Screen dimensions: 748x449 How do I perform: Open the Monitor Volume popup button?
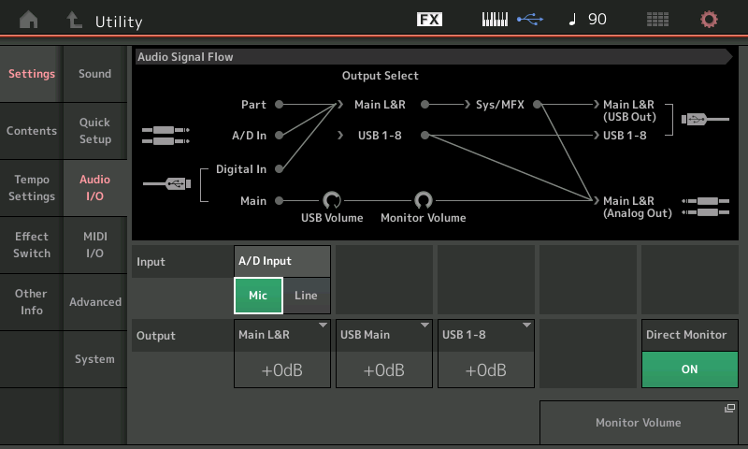638,422
